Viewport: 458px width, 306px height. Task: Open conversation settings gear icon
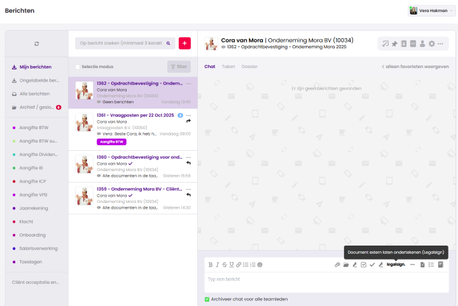431,44
